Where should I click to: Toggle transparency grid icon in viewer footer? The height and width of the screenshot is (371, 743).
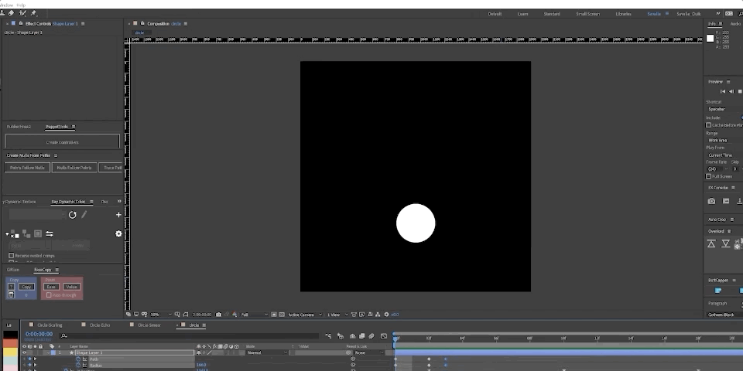pyautogui.click(x=282, y=315)
